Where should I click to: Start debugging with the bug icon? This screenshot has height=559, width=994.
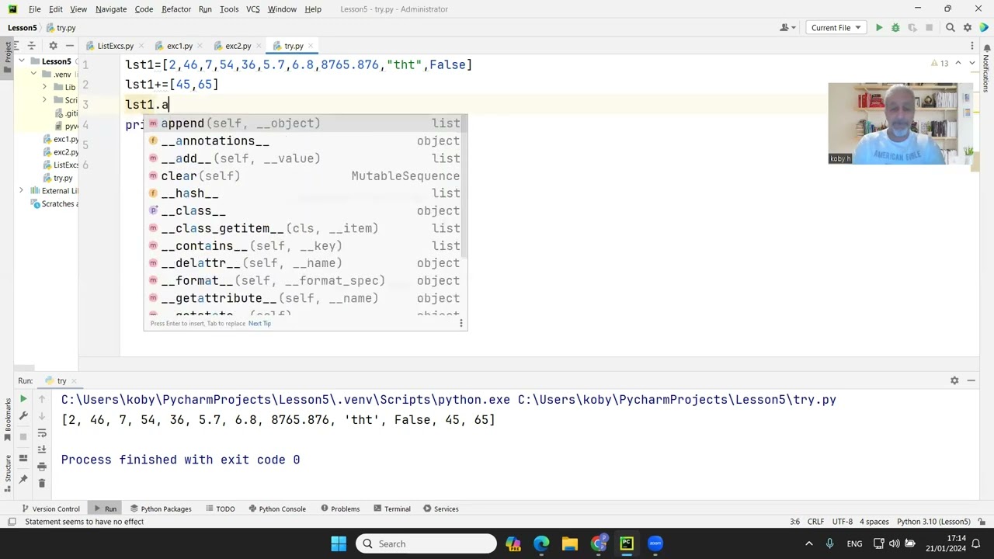895,28
